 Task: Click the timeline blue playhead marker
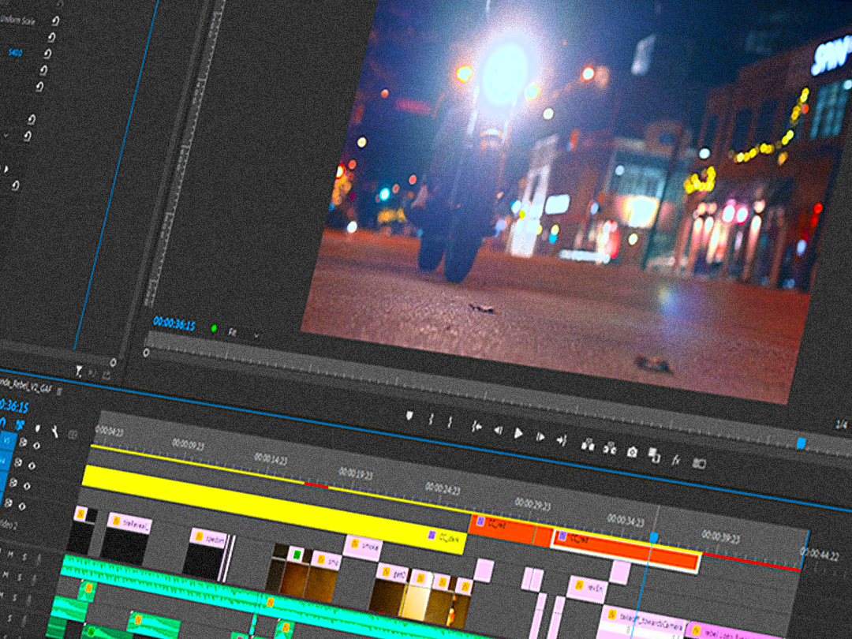(x=654, y=537)
